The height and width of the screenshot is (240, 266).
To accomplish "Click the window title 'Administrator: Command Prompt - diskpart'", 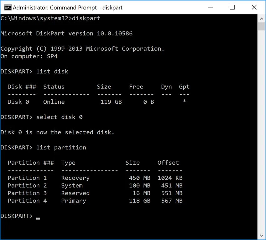I will point(67,7).
